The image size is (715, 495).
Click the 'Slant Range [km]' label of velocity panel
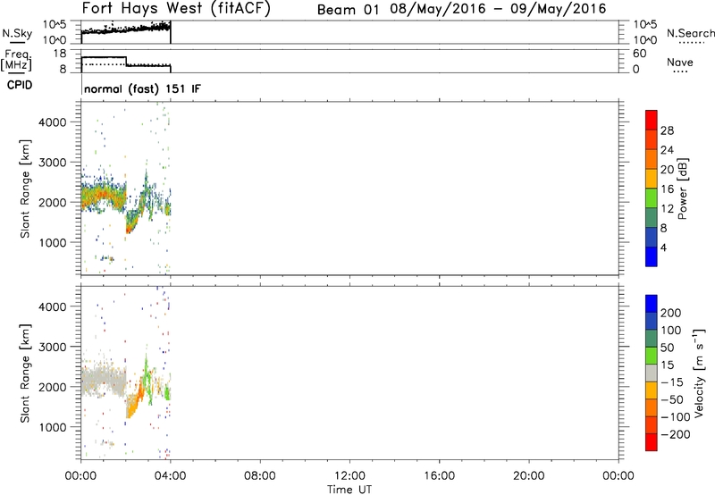tap(25, 373)
